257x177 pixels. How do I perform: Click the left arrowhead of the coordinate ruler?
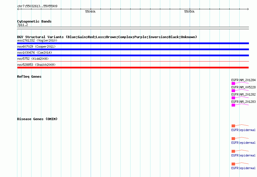[x=18, y=9]
